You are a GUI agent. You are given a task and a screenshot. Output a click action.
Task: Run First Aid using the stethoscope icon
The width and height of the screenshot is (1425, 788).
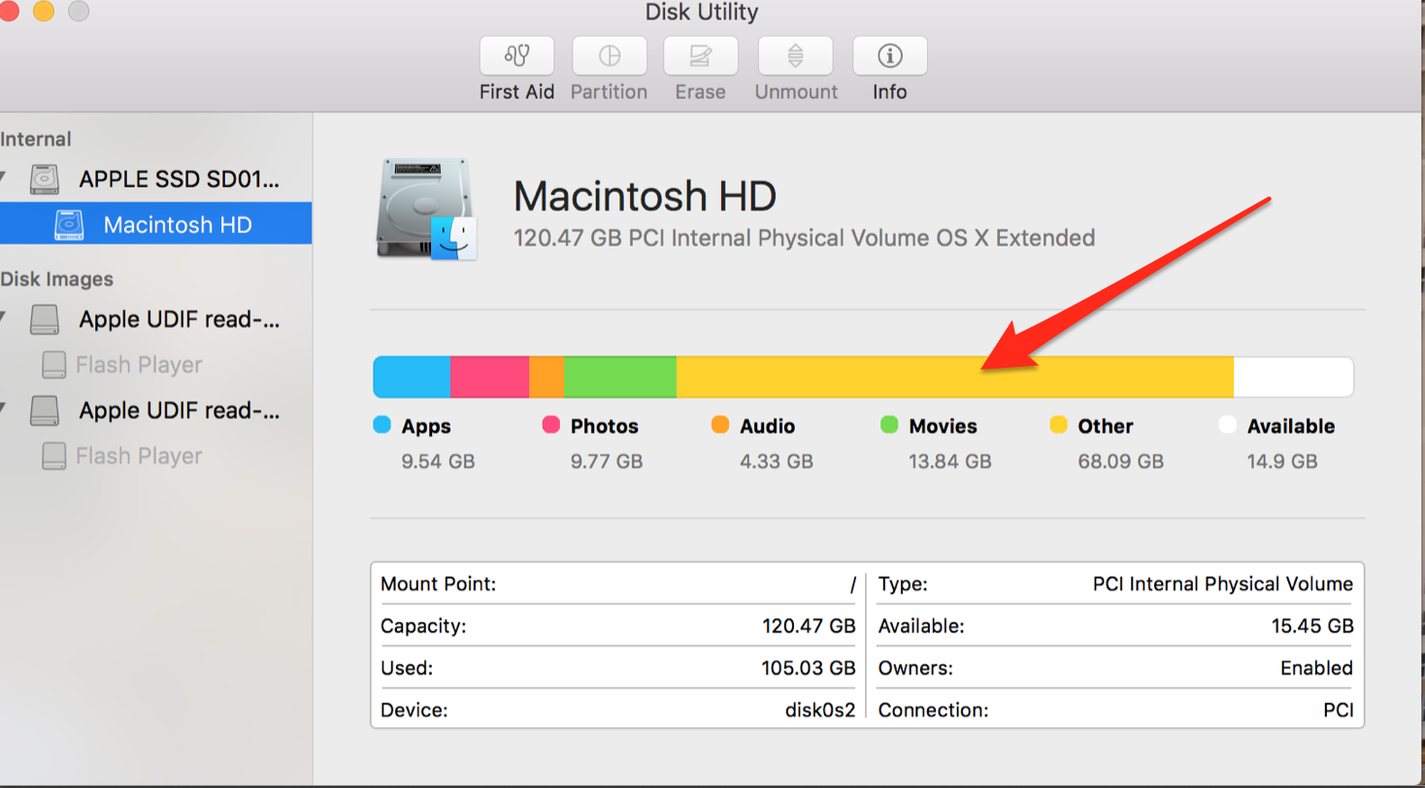coord(516,56)
